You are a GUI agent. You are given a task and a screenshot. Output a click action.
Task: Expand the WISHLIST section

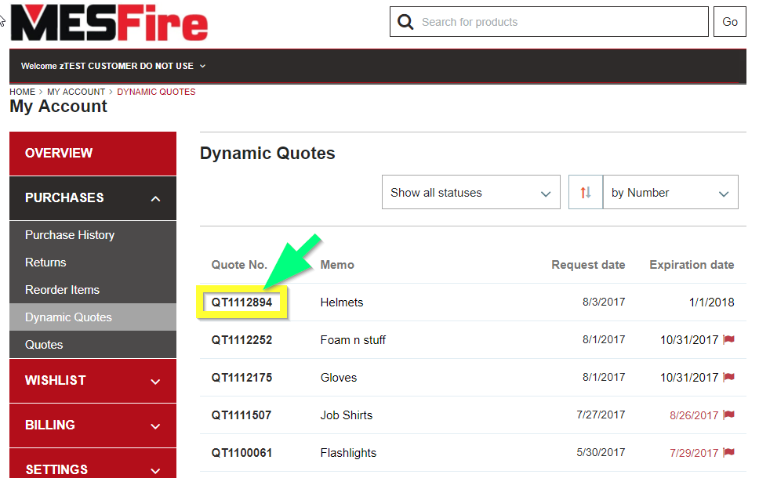[x=93, y=381]
